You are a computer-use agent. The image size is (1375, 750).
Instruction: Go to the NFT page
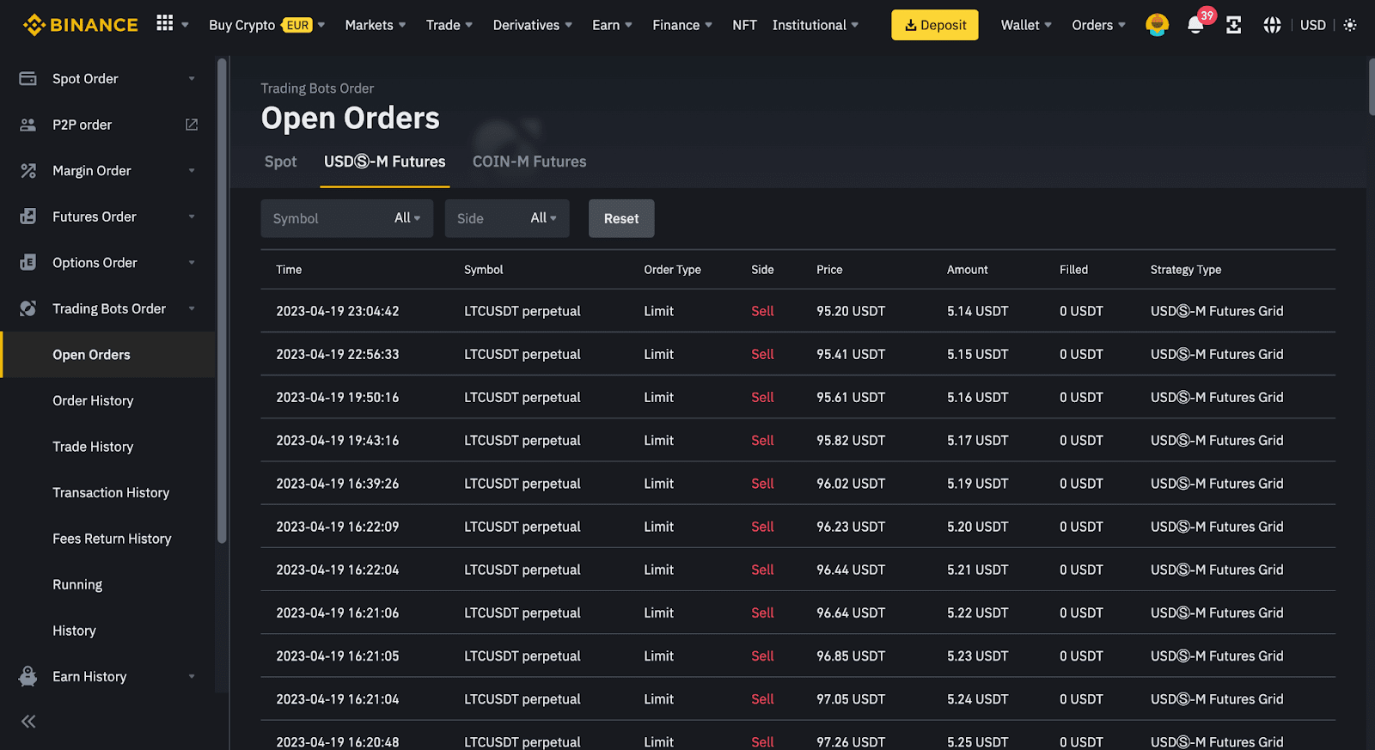744,25
